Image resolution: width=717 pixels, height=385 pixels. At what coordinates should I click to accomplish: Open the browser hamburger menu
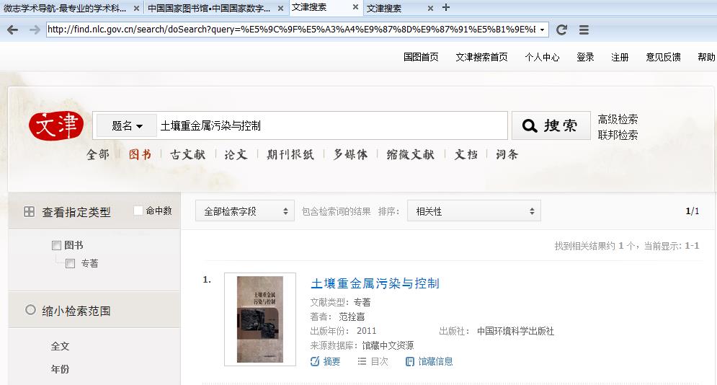[x=584, y=30]
